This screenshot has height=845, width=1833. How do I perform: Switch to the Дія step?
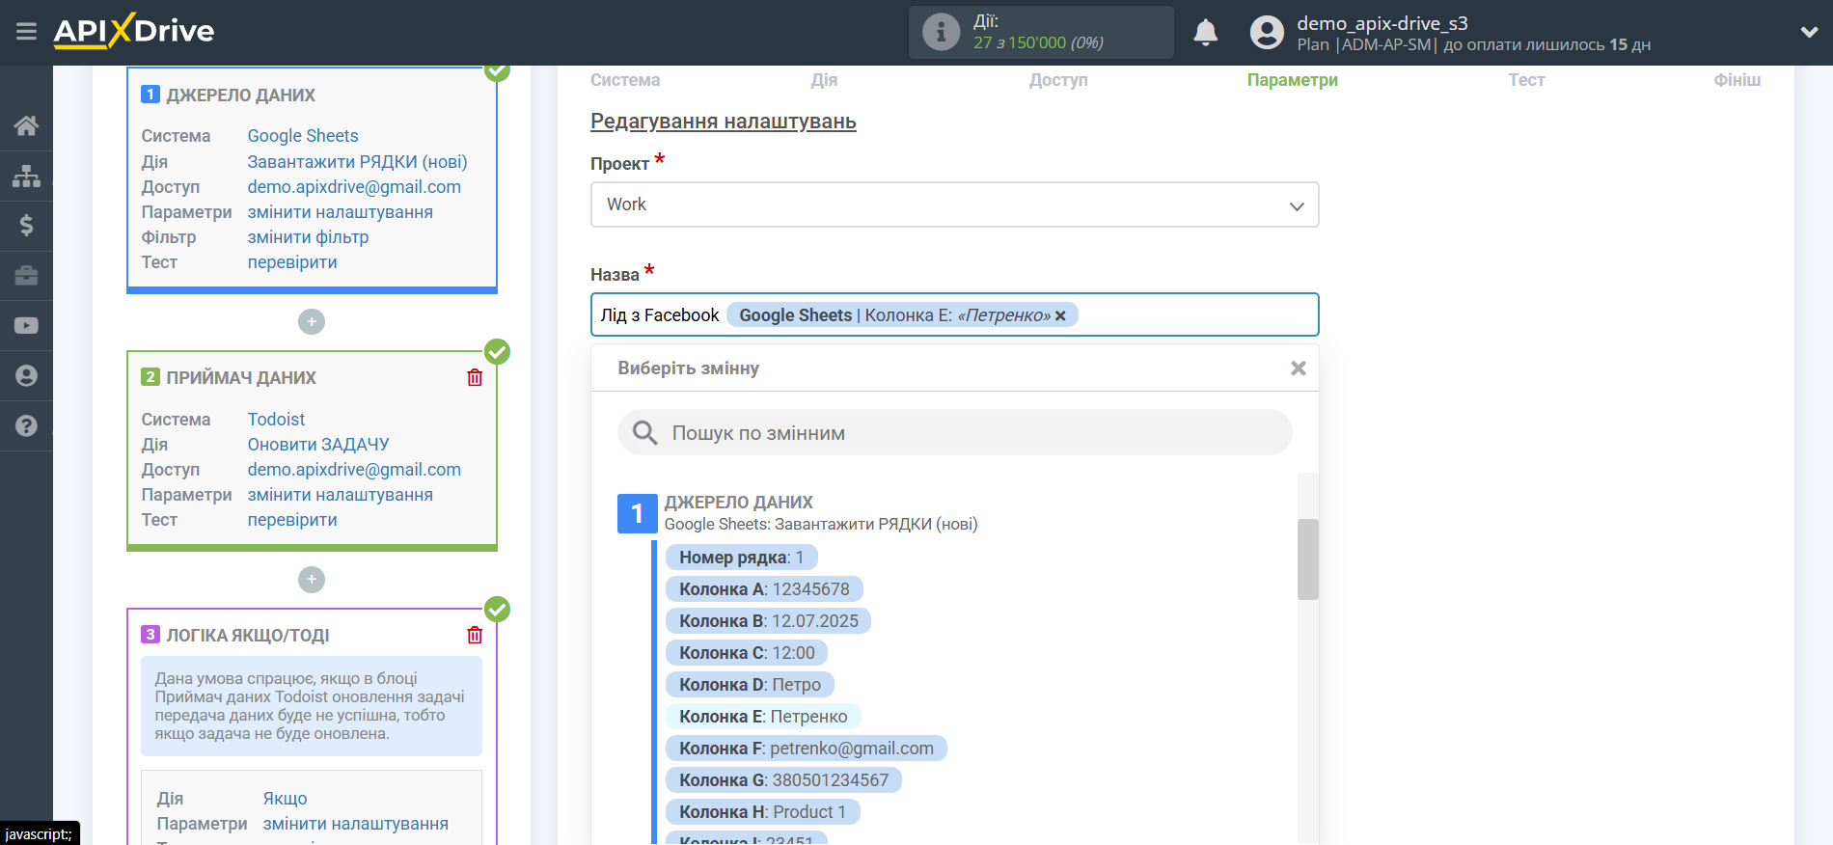[824, 80]
